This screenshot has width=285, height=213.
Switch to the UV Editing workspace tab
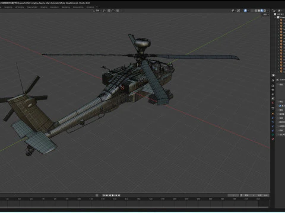(20, 7)
